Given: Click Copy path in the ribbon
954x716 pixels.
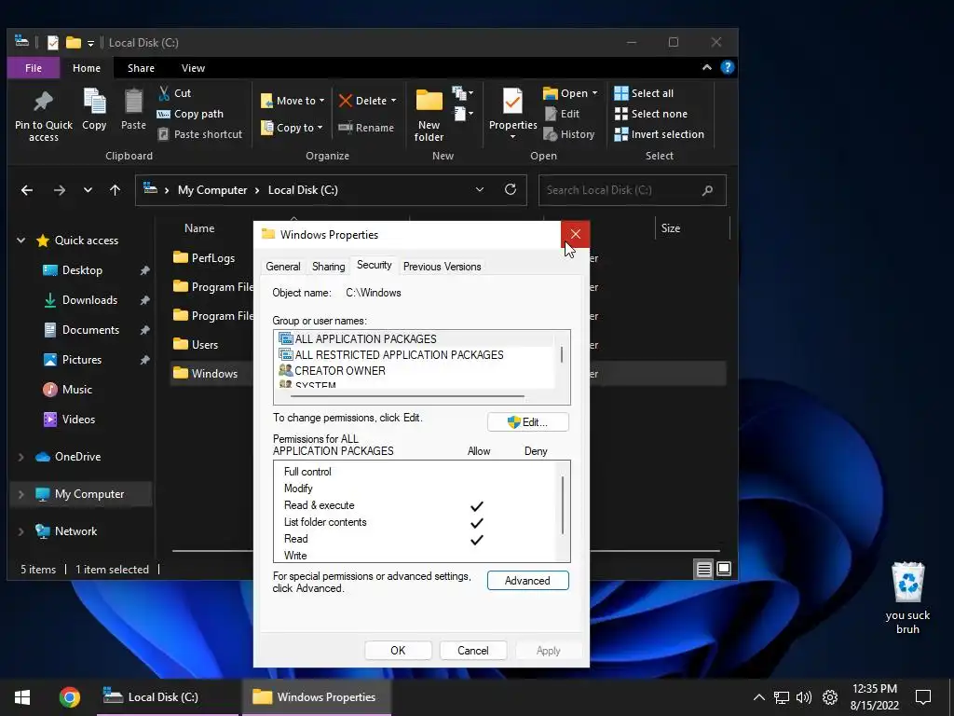Looking at the screenshot, I should point(190,114).
